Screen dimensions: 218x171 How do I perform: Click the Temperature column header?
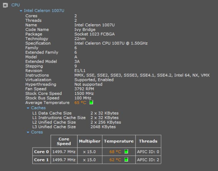119,141
